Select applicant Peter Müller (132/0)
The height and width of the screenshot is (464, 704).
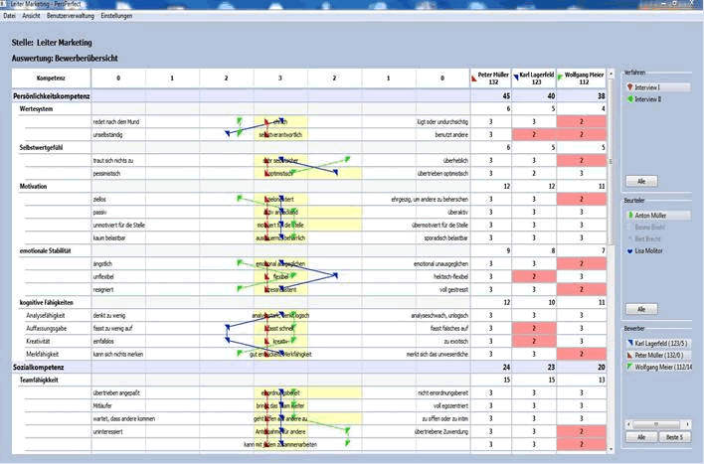657,355
